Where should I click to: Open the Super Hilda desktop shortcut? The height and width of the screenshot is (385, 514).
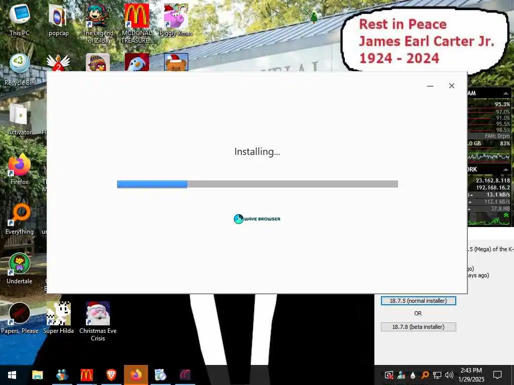click(x=58, y=318)
